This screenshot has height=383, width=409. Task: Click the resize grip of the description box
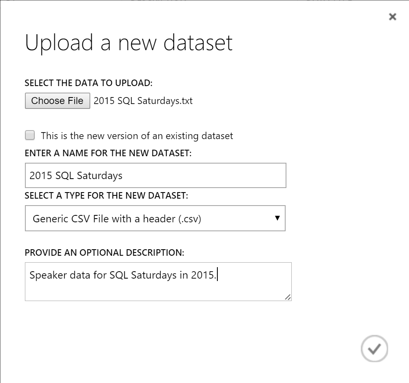pyautogui.click(x=288, y=297)
